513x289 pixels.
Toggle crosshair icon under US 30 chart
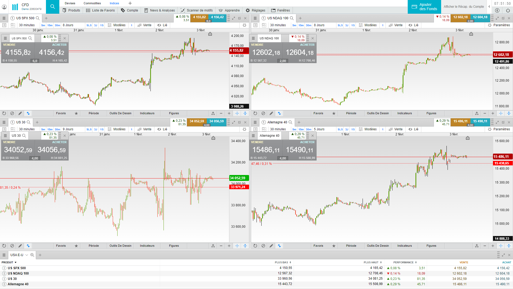237,246
